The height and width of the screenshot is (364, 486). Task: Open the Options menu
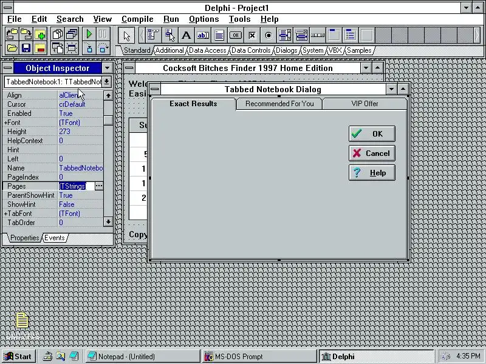204,19
